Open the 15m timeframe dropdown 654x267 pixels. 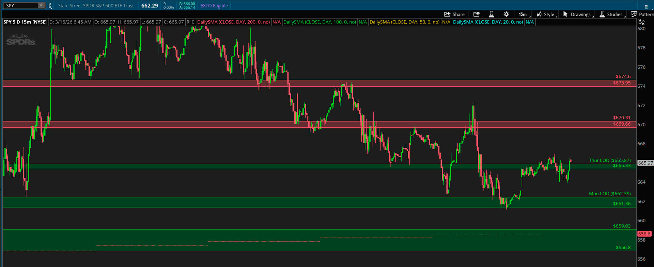pyautogui.click(x=524, y=14)
